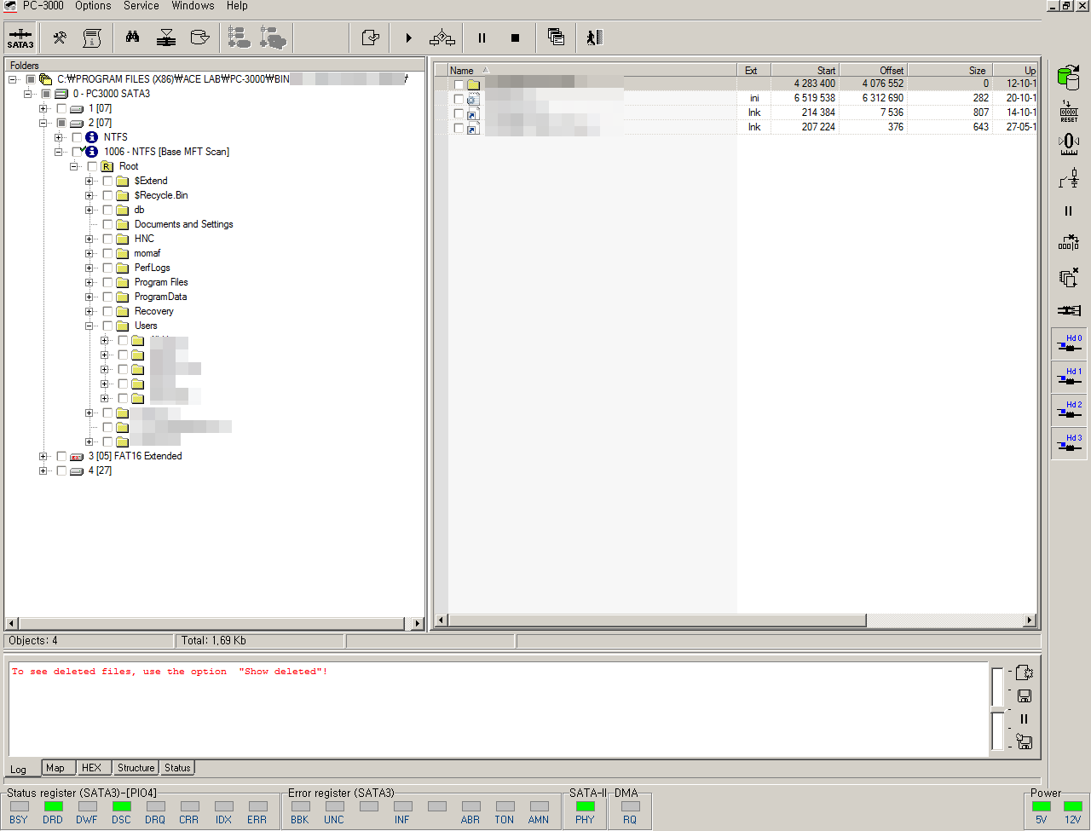1091x831 pixels.
Task: Click the copy-with-x pages icon in right sidebar
Action: [x=1069, y=277]
